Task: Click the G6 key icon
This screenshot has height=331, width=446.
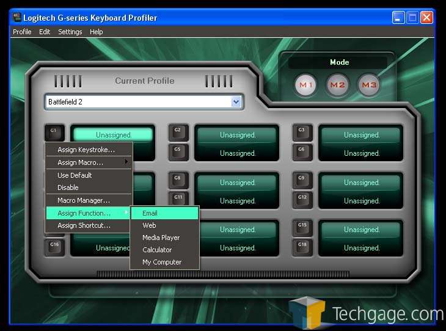Action: coord(302,152)
